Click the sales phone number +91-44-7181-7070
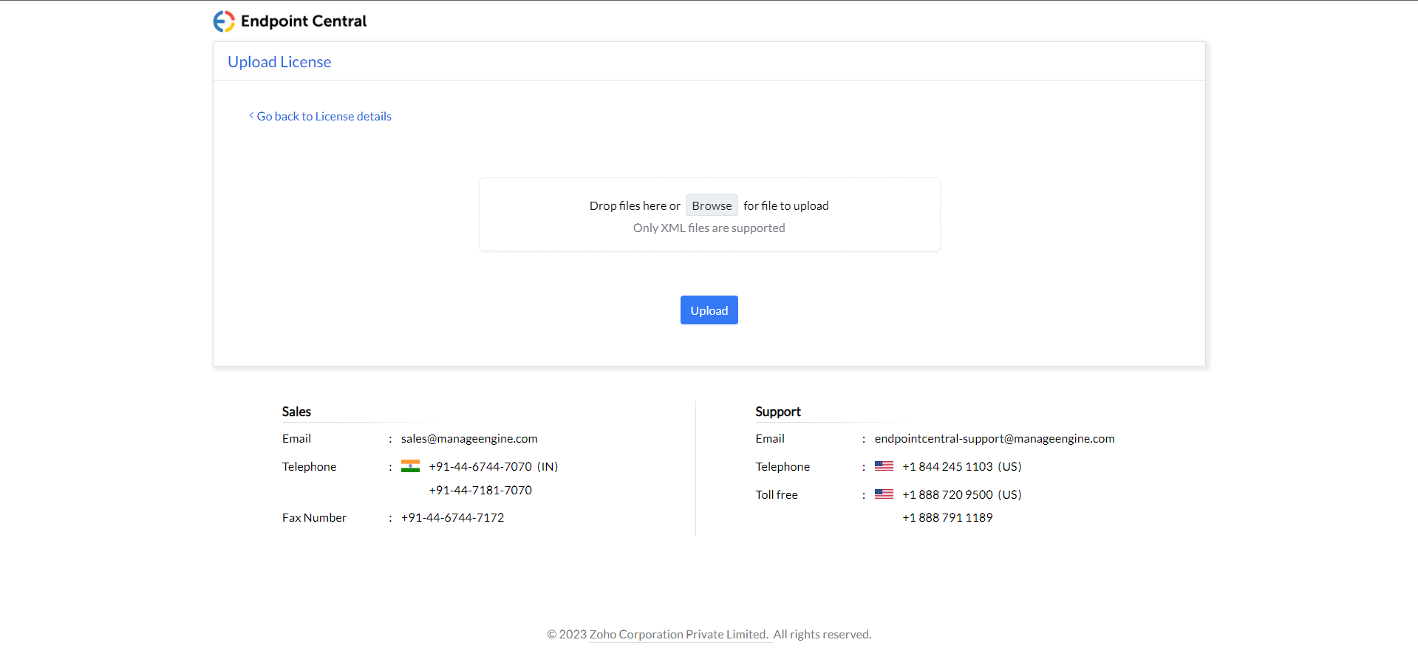 click(480, 491)
